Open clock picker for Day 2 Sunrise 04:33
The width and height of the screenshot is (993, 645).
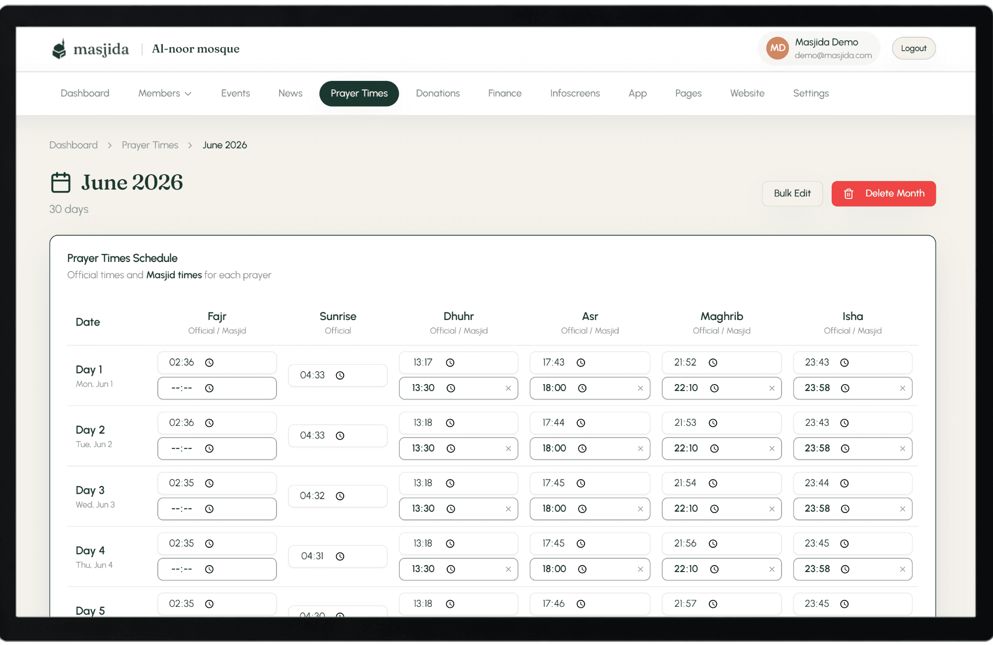pos(340,436)
